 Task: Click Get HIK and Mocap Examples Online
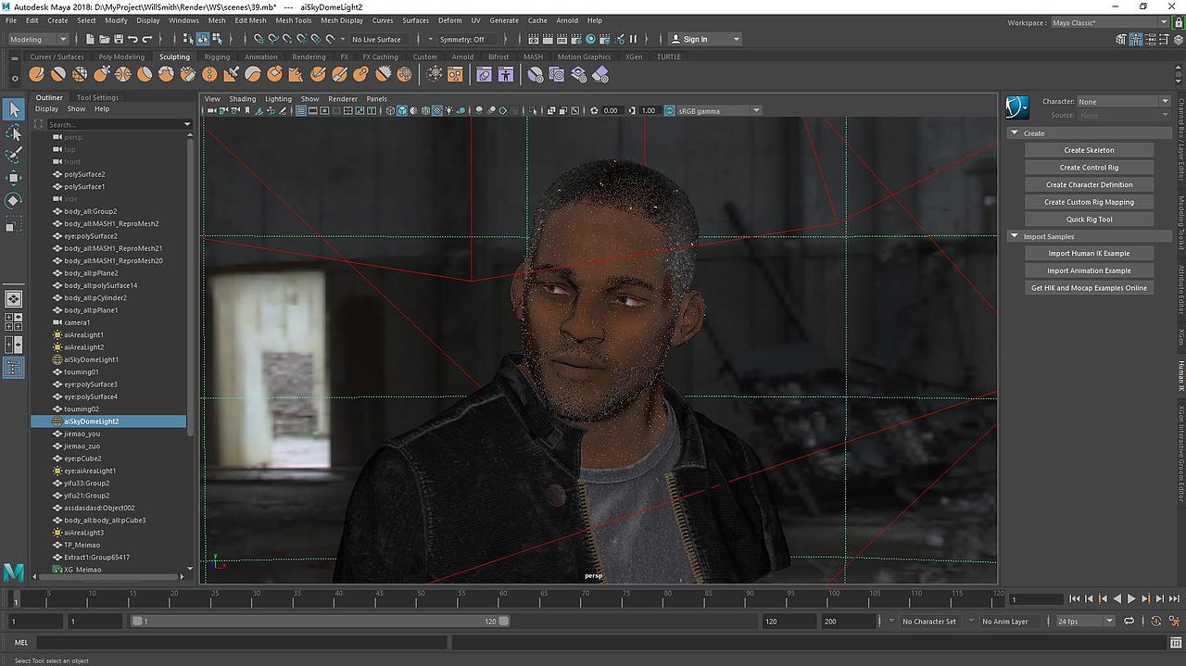[x=1089, y=288]
